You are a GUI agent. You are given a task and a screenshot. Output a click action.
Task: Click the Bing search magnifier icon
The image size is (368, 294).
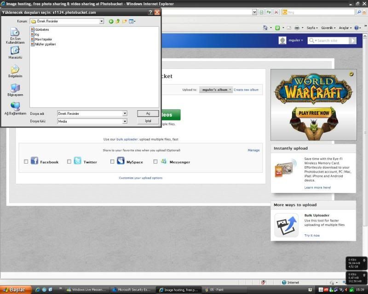[359, 12]
